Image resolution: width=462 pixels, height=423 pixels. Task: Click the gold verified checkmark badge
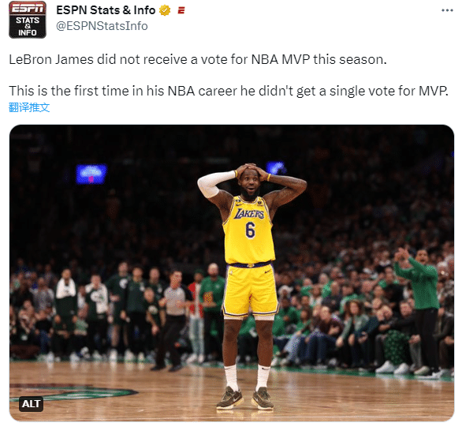tap(165, 10)
